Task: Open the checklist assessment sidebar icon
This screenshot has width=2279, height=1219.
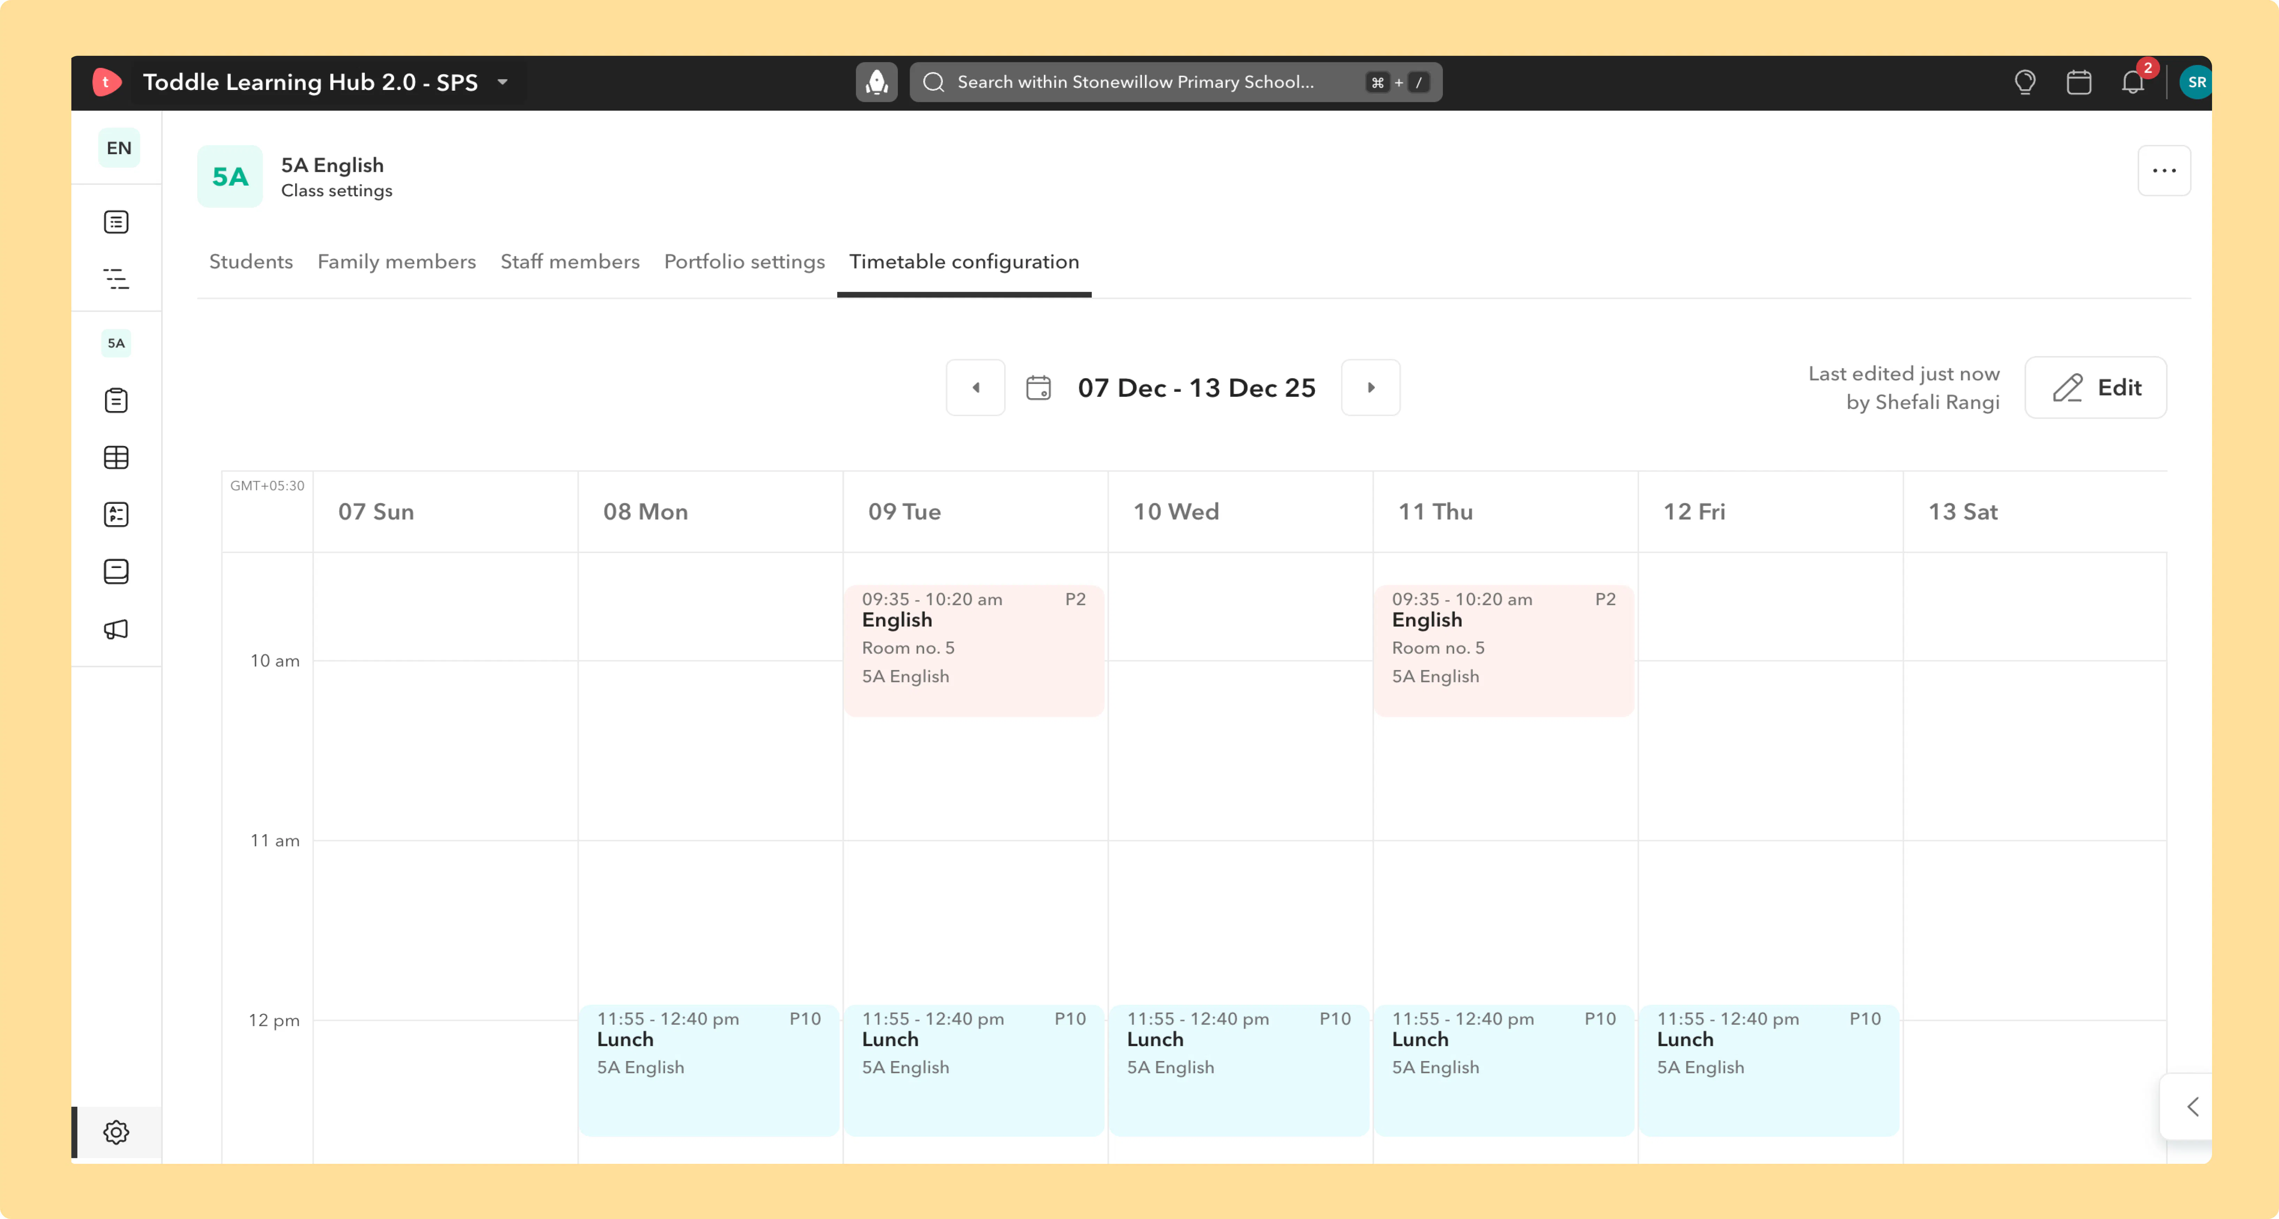Action: (116, 515)
